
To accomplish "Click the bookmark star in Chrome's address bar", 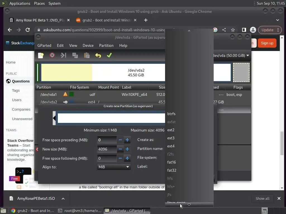I will point(233,30).
